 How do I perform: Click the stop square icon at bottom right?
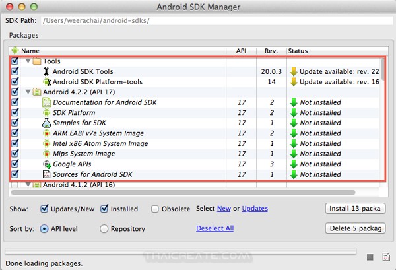point(370,257)
